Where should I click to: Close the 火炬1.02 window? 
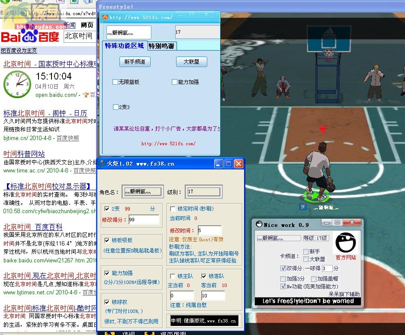click(239, 164)
